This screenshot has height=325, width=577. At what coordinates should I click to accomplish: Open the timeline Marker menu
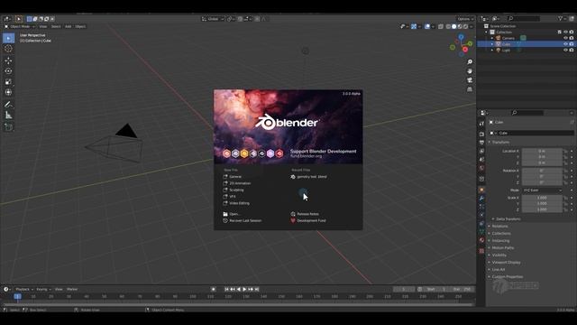pyautogui.click(x=72, y=289)
